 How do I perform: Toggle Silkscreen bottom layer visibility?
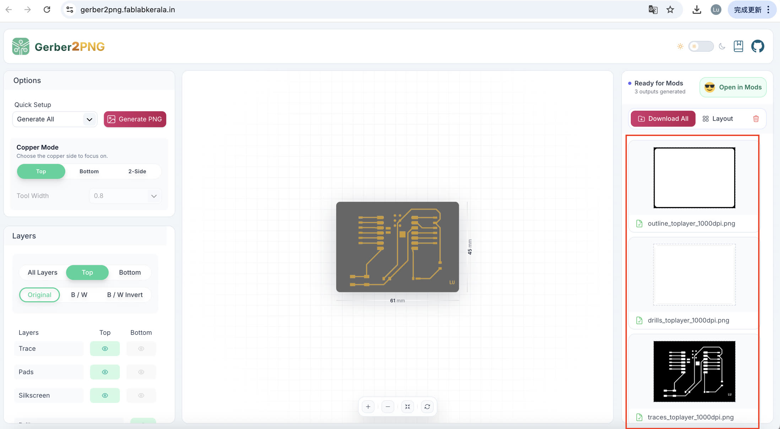point(141,395)
